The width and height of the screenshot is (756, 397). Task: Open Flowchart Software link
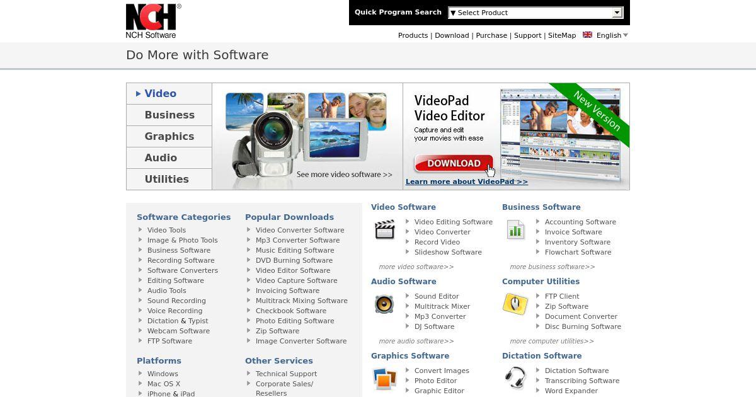pos(578,252)
